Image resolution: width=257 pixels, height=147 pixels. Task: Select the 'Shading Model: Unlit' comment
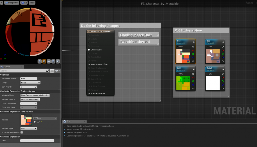(x=139, y=35)
